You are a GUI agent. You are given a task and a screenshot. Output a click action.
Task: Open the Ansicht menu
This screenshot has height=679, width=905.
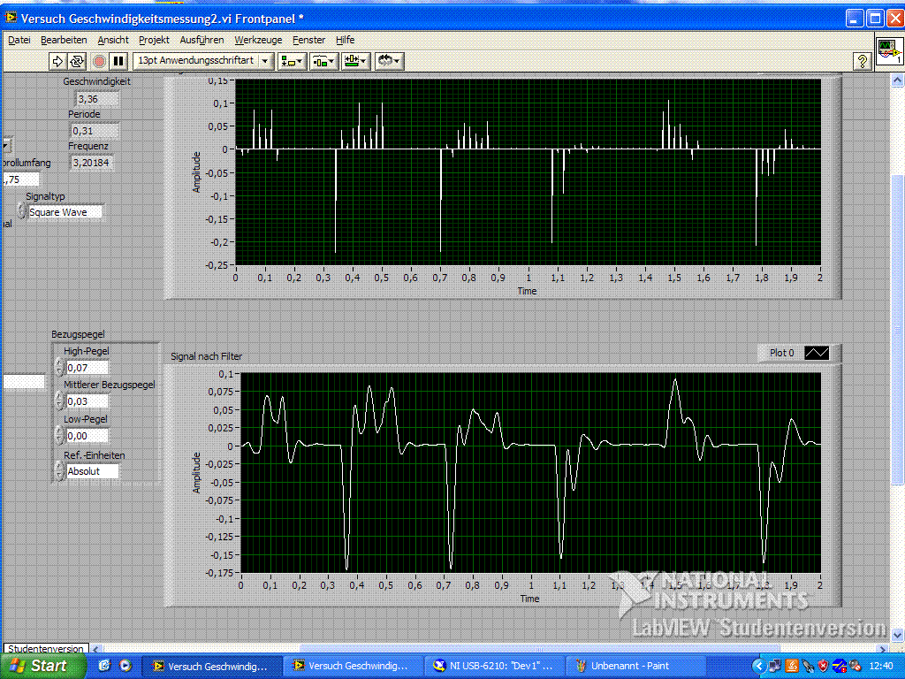[113, 40]
